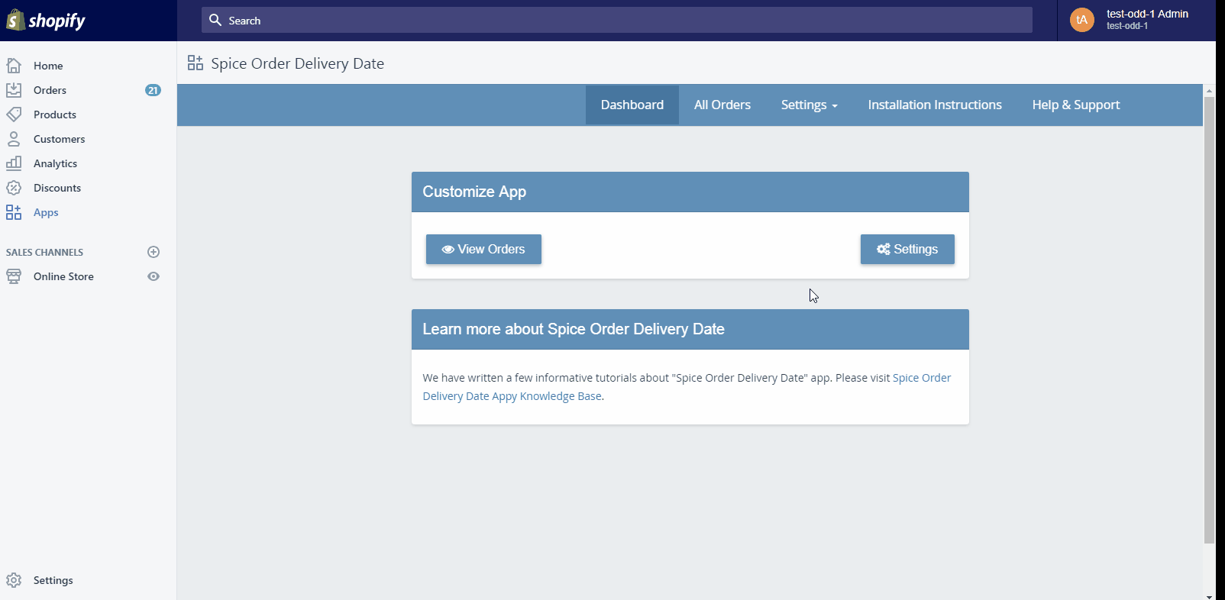Viewport: 1225px width, 600px height.
Task: Click the Analytics bar chart icon
Action: click(14, 163)
